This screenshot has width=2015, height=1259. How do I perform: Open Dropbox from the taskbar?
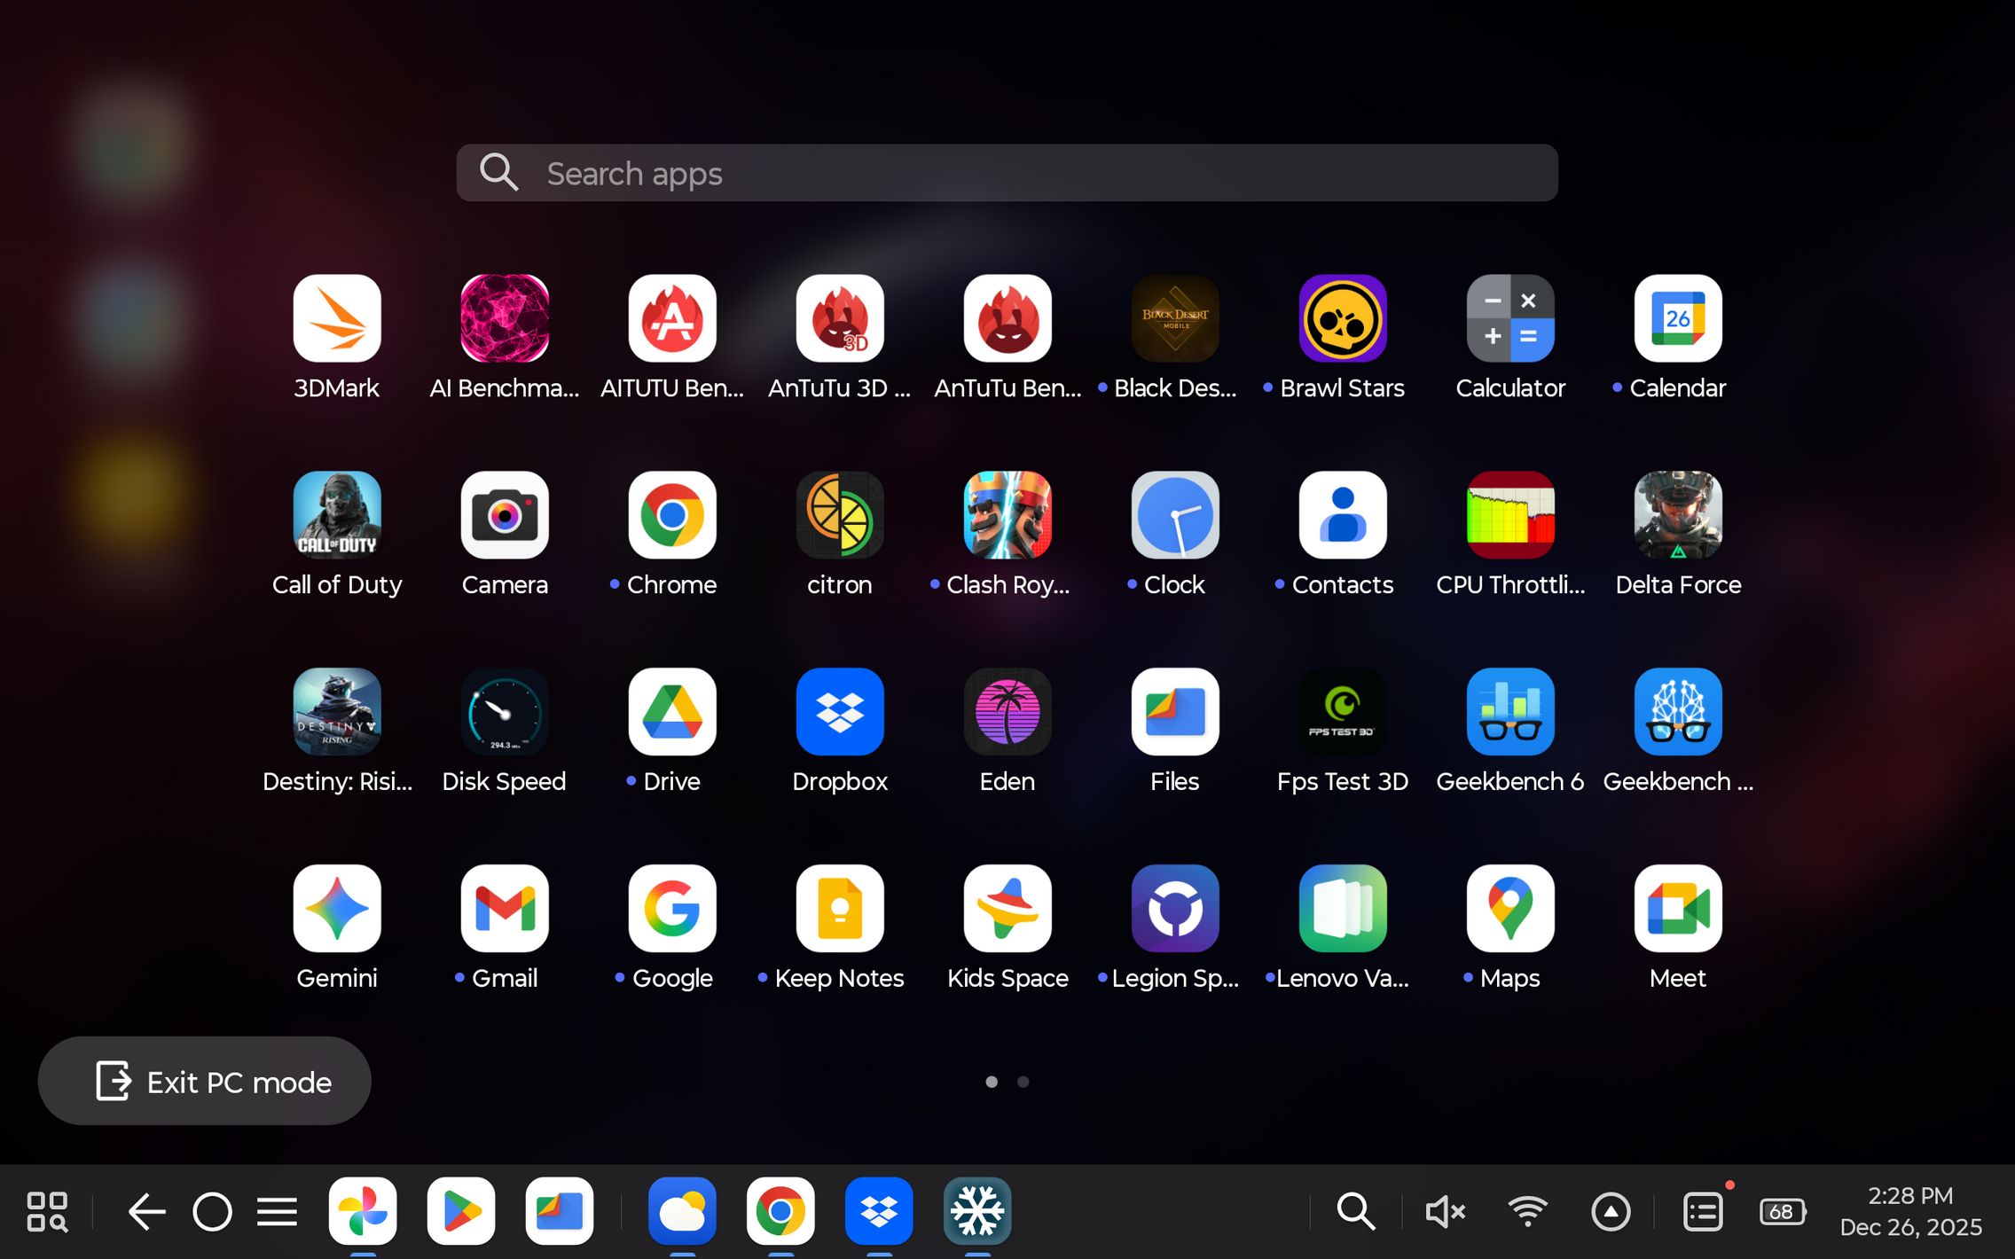tap(878, 1211)
